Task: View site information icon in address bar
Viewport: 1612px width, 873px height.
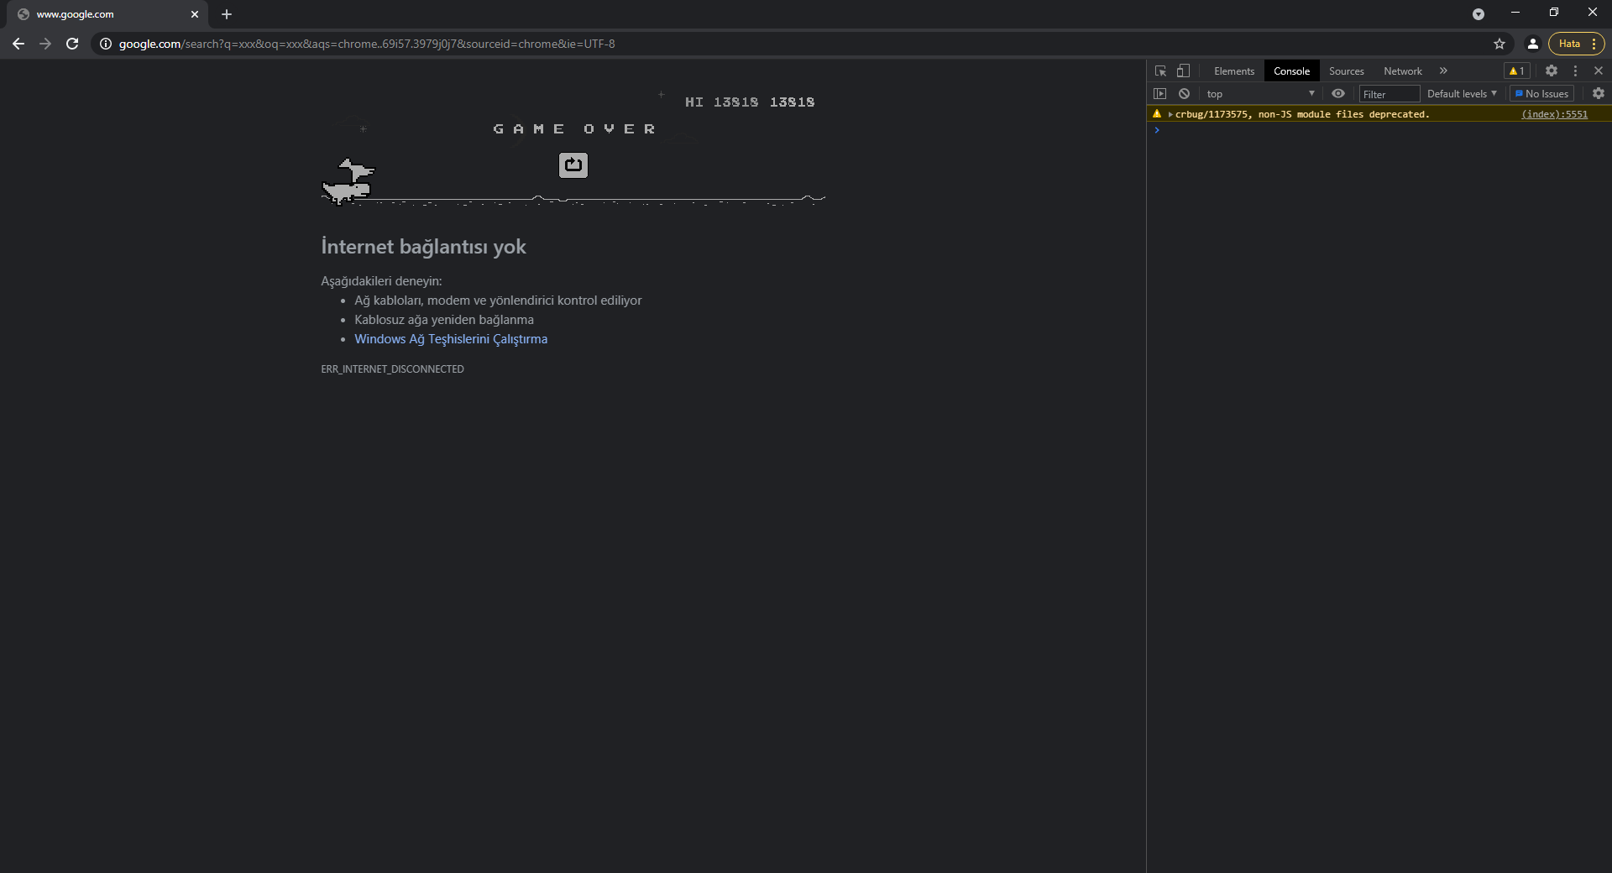Action: click(x=106, y=44)
